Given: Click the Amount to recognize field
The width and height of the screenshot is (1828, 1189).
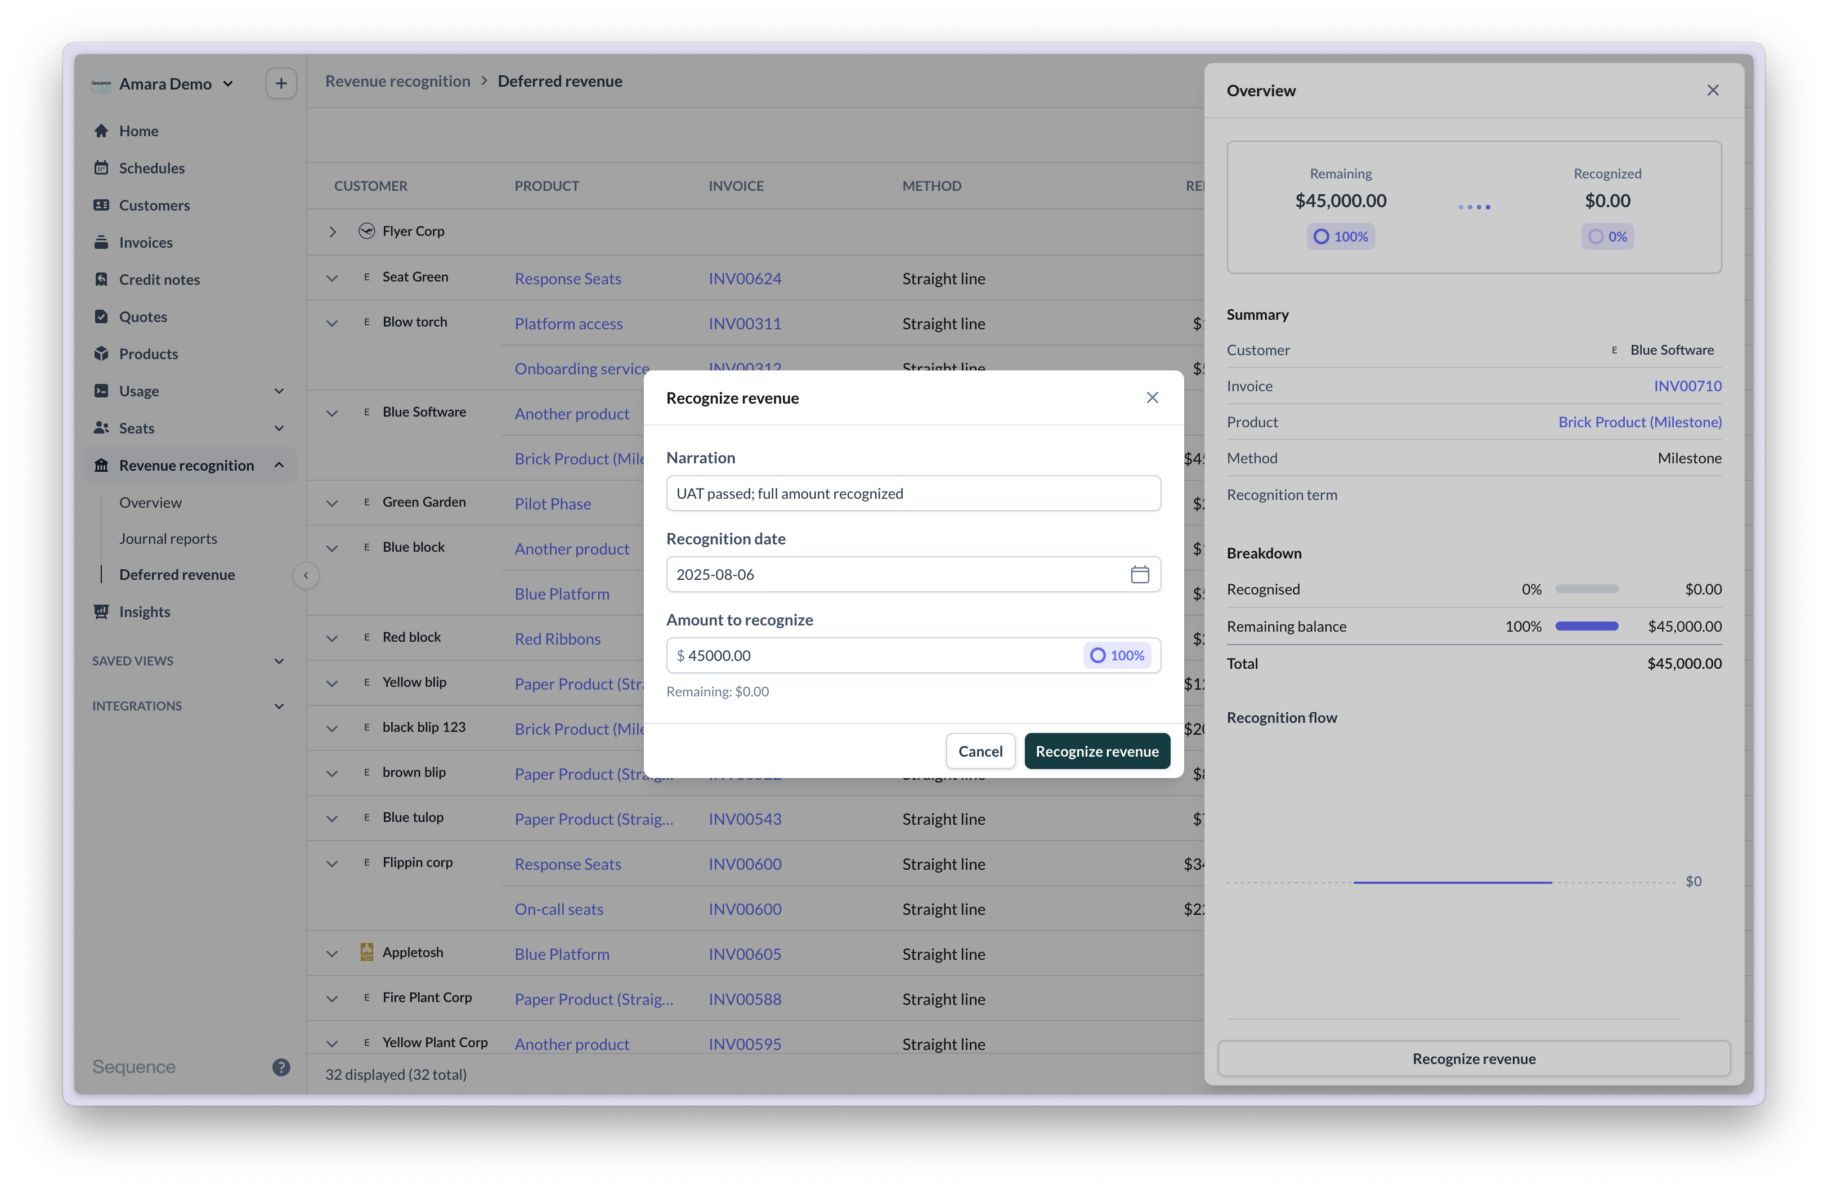Looking at the screenshot, I should pyautogui.click(x=913, y=656).
